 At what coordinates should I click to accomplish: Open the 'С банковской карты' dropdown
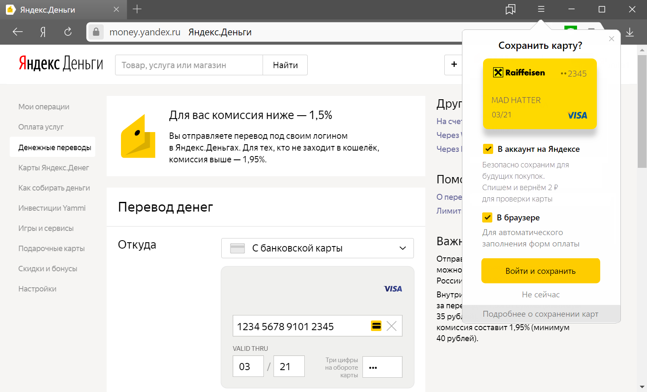point(317,248)
